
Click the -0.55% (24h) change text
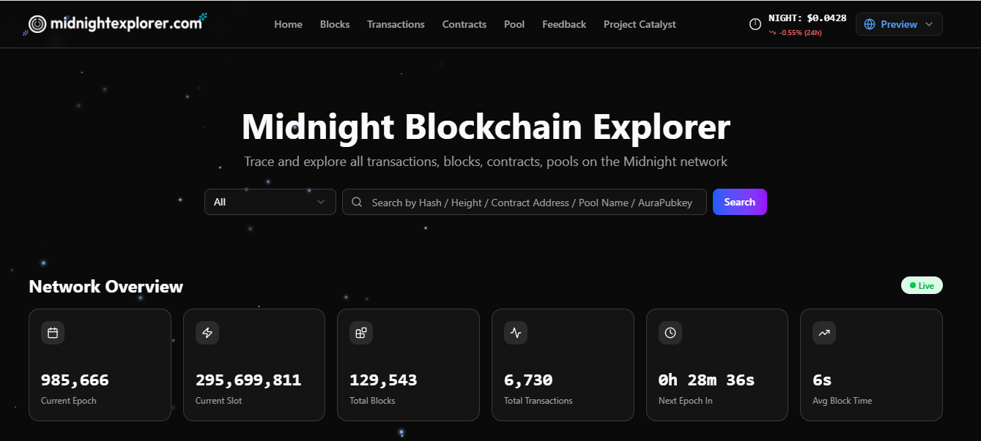pyautogui.click(x=800, y=33)
